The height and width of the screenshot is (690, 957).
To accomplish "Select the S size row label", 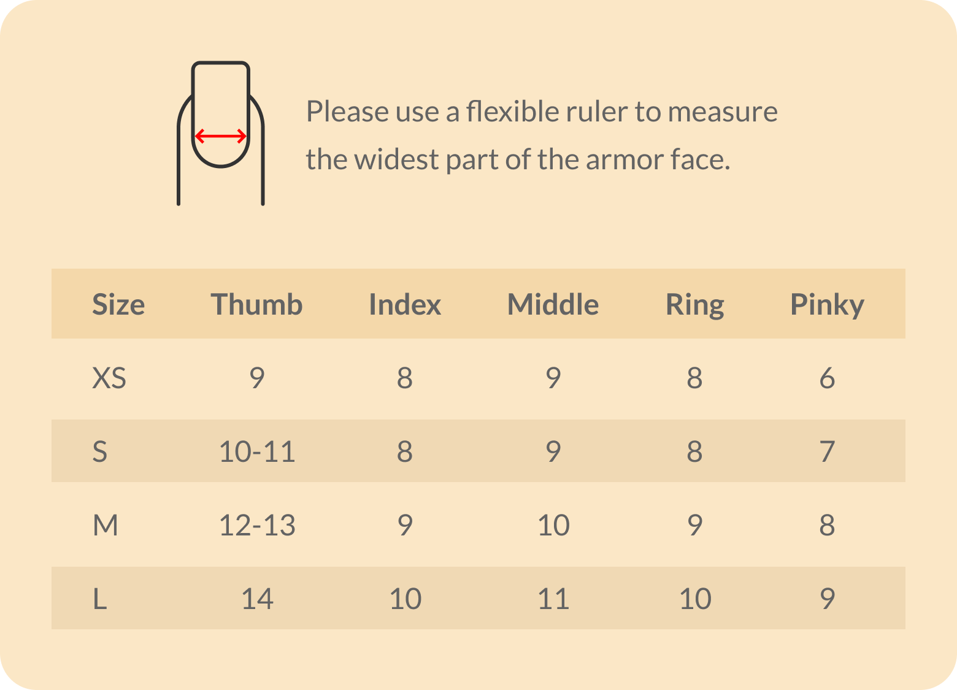I will tap(100, 451).
